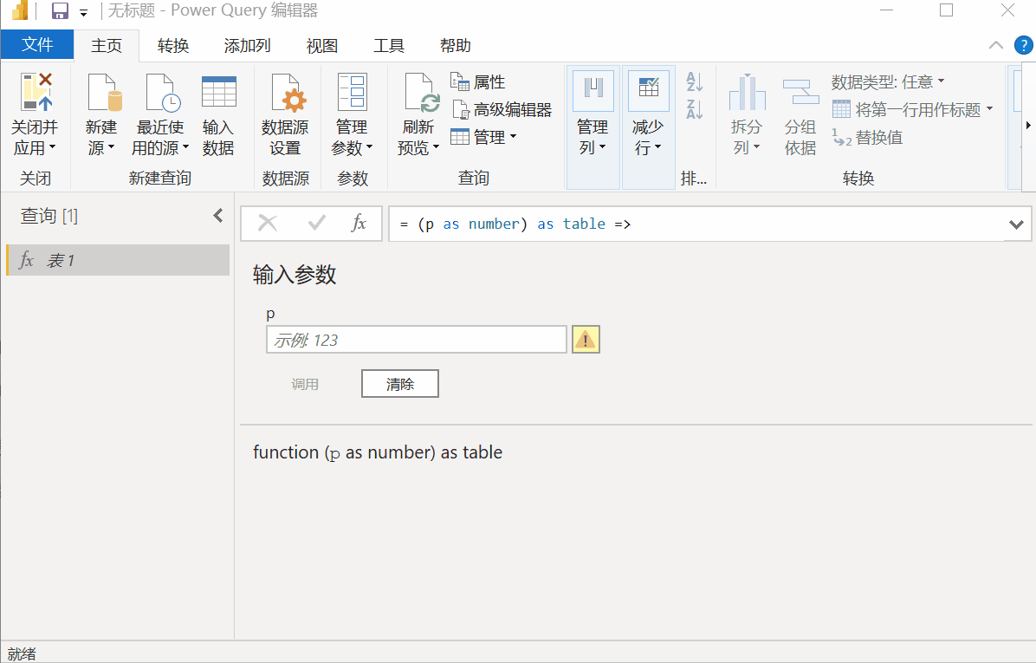Switch to the 帮助 (Help) tab
Screen dimensions: 1036x663
coord(456,46)
